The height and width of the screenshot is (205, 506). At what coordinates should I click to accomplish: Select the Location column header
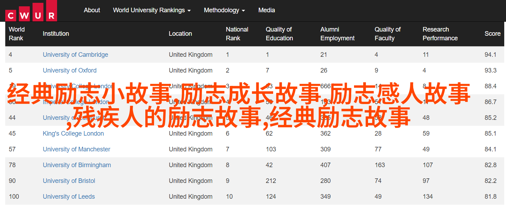(x=180, y=34)
